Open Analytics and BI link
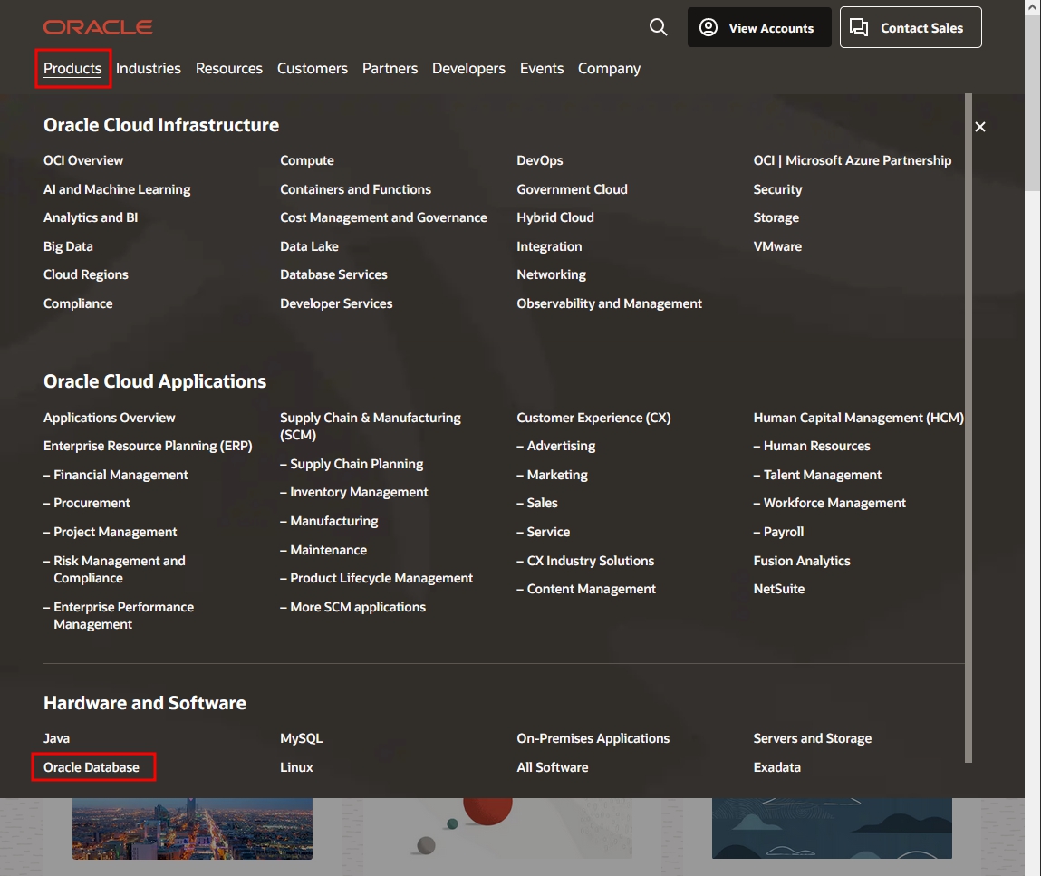Image resolution: width=1041 pixels, height=876 pixels. click(x=91, y=217)
